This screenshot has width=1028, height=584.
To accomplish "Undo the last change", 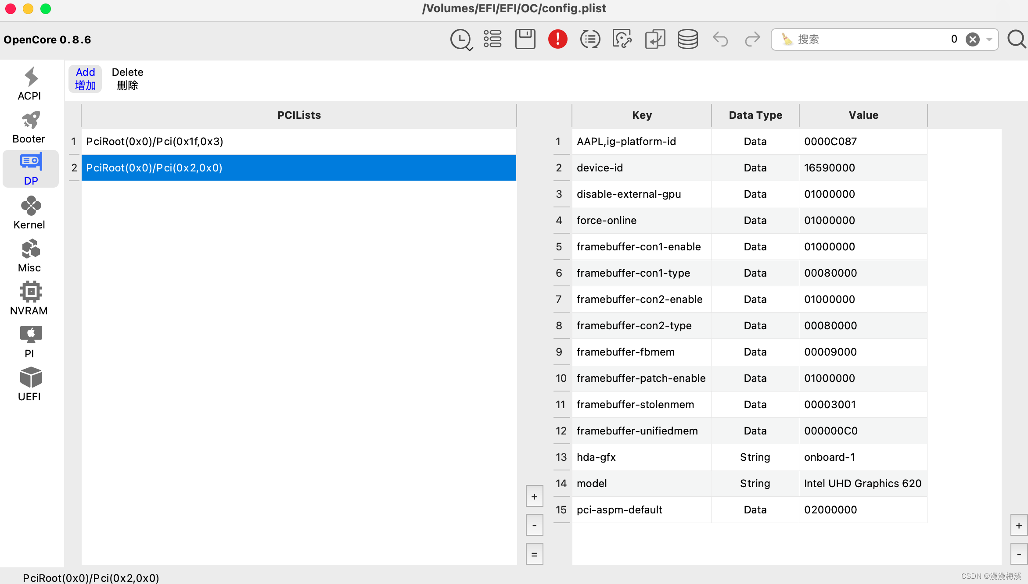I will (x=720, y=39).
